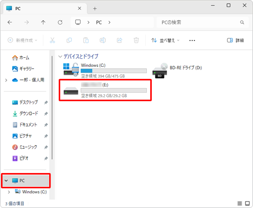Add a new tab with plus button

tap(95, 9)
